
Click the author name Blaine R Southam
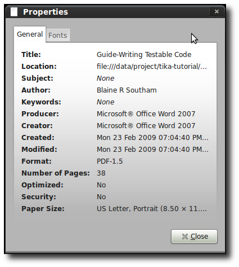coord(127,90)
